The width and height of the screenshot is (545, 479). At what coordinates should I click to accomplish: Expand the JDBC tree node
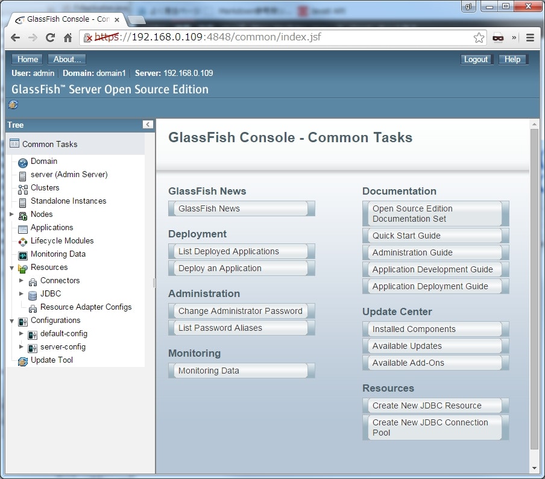point(21,293)
